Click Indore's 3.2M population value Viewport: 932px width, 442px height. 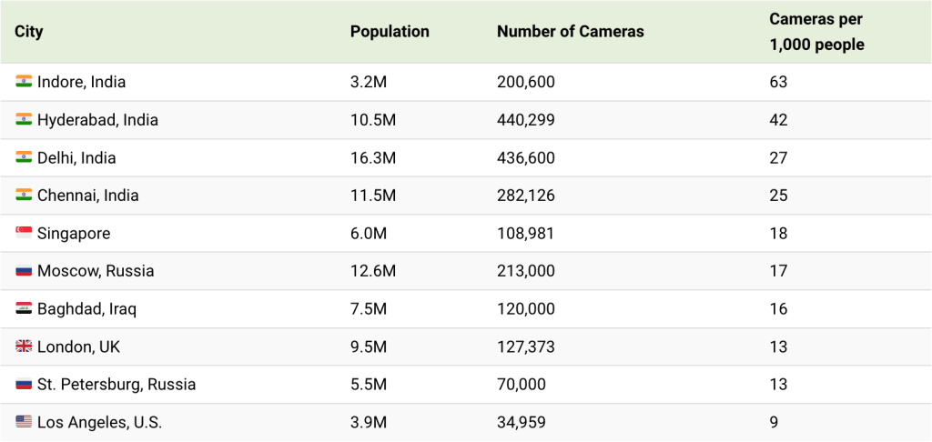[x=369, y=82]
